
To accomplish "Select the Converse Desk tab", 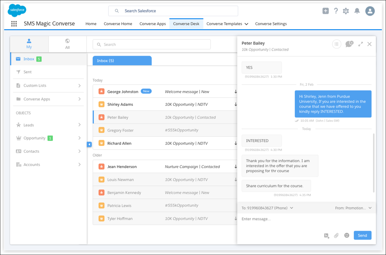I will coord(186,24).
